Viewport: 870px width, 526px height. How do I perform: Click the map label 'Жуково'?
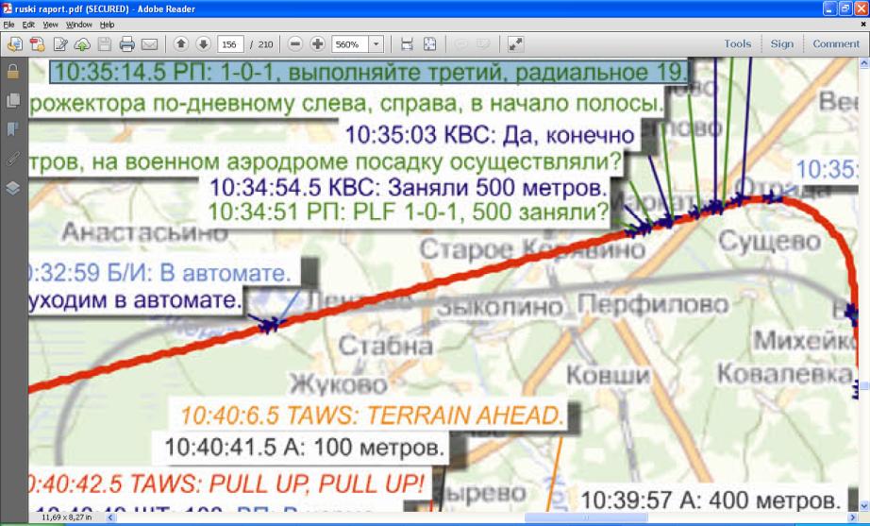point(339,384)
